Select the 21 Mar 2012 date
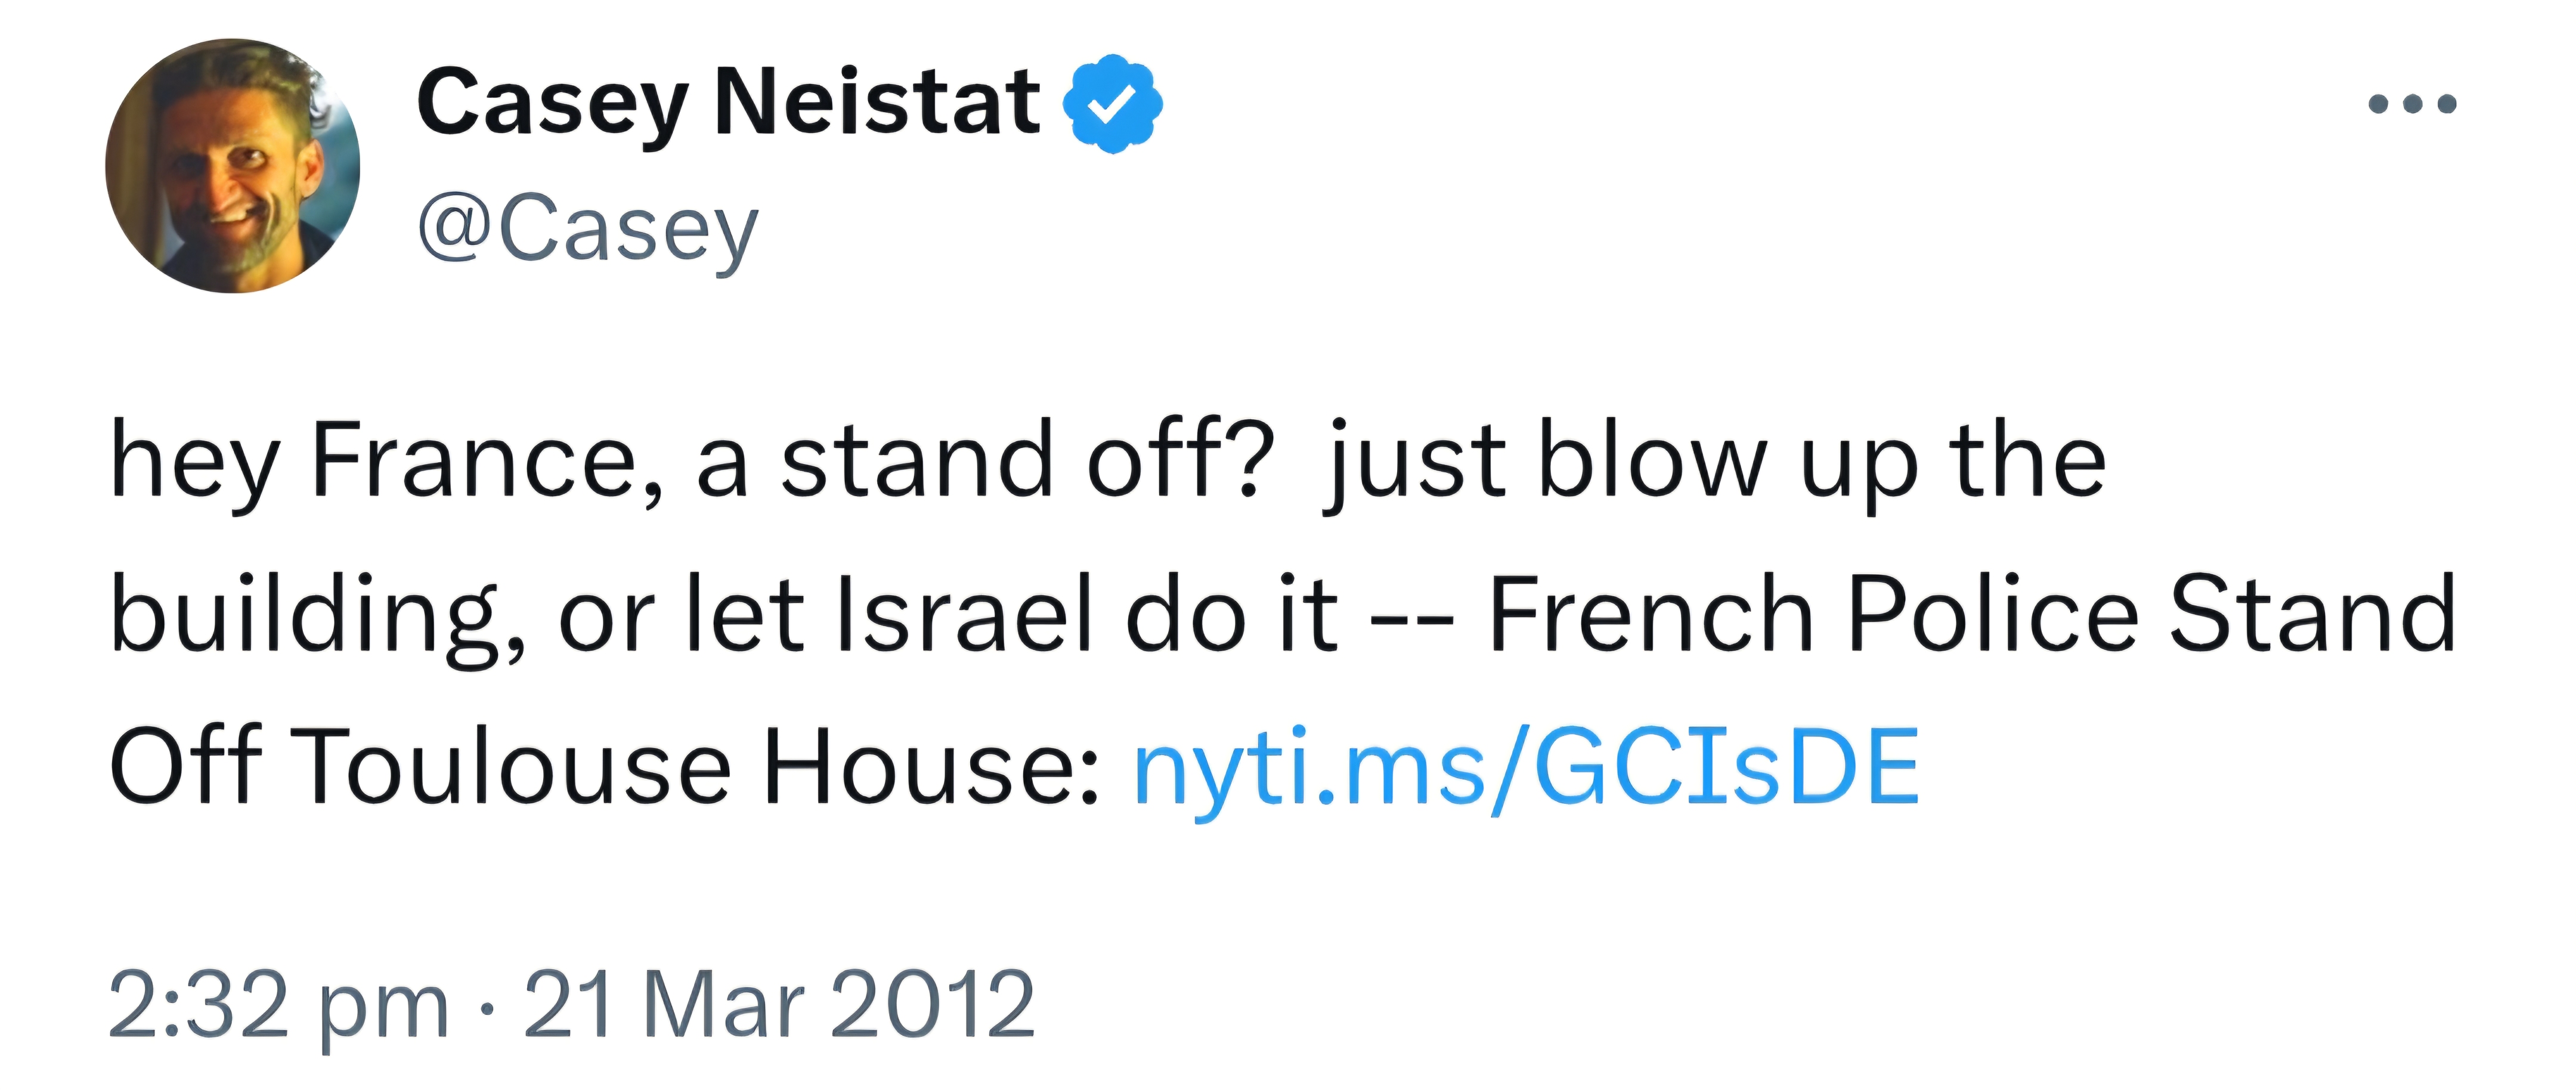 [779, 1005]
